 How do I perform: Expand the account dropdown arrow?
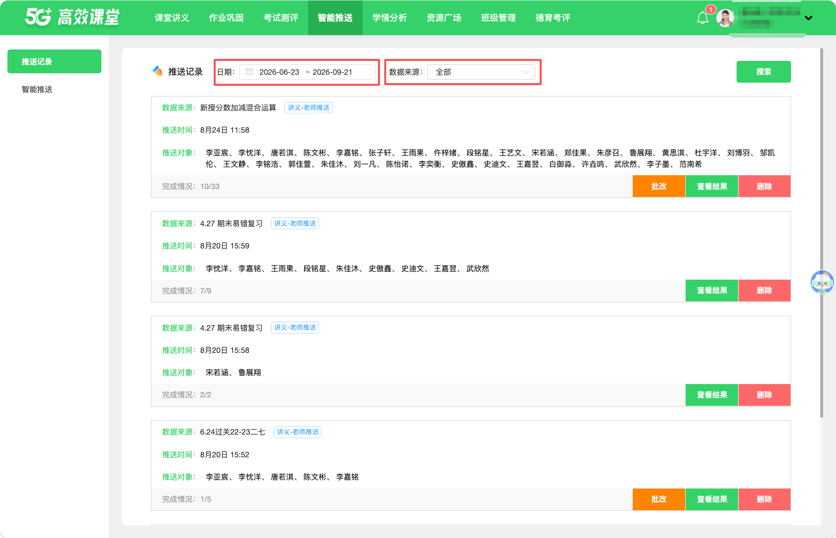pos(808,18)
